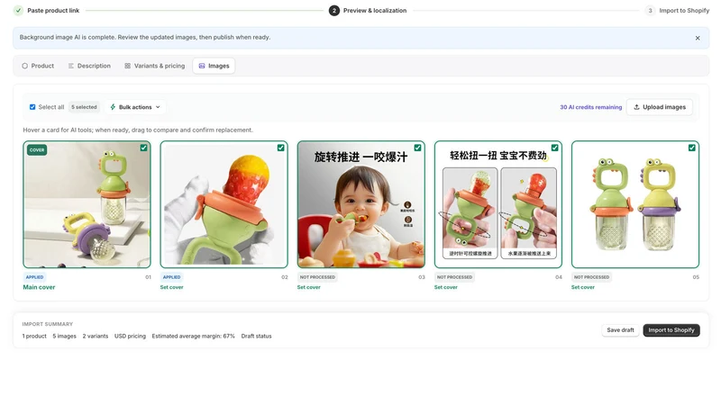Set image 04 as cover
This screenshot has height=405, width=721.
click(445, 287)
